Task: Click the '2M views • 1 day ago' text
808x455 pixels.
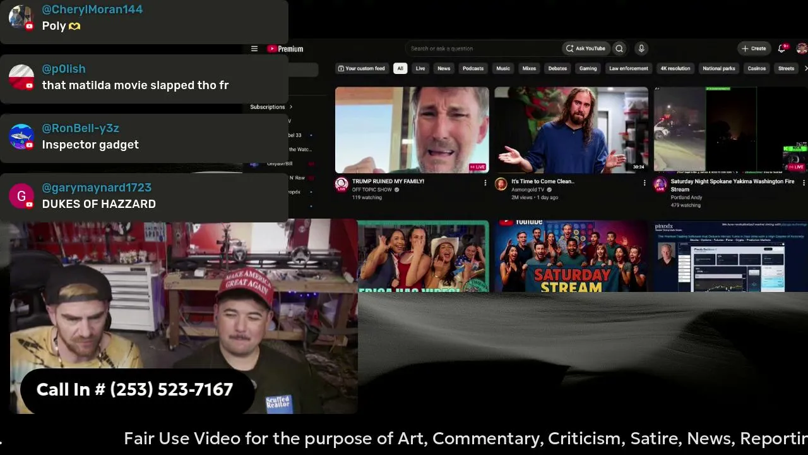Action: [535, 197]
